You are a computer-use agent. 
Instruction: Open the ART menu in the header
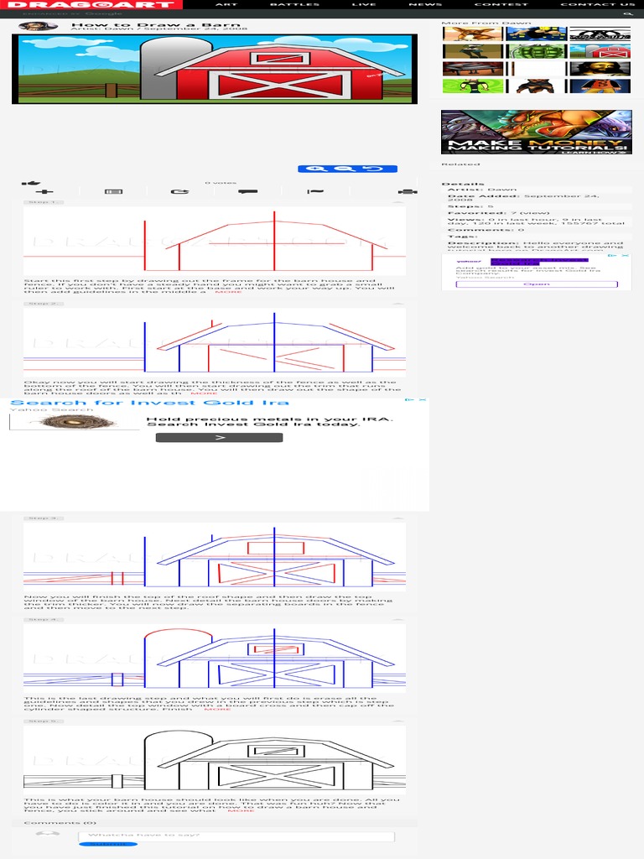coord(226,4)
